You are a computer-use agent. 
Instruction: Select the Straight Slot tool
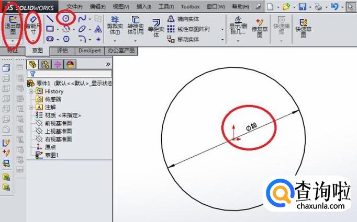tap(50, 39)
